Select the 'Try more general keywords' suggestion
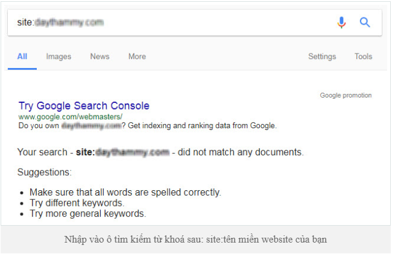Viewport: 398px width, 254px height. click(x=88, y=214)
